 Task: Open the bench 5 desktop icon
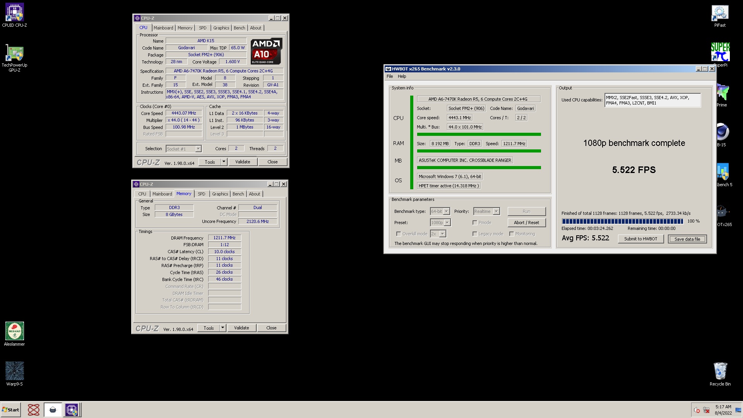[723, 175]
